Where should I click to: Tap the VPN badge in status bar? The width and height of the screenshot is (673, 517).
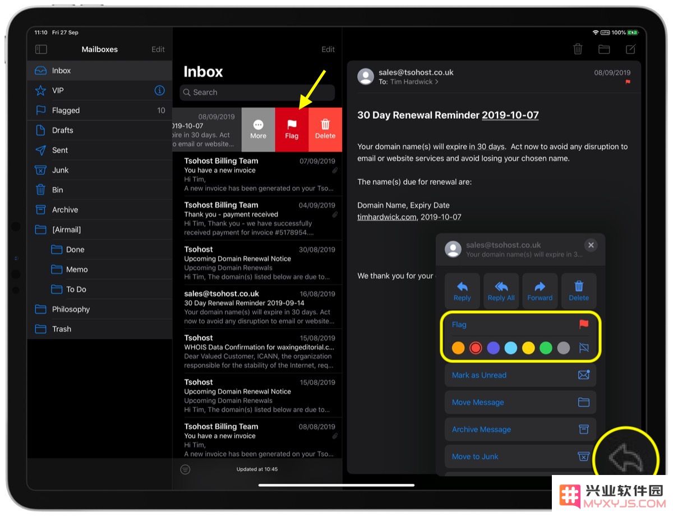click(605, 32)
